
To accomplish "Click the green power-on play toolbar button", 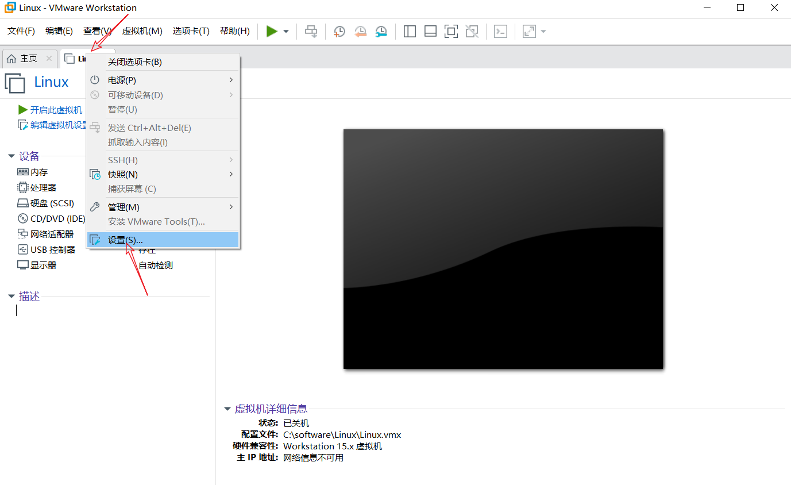I will pos(272,31).
